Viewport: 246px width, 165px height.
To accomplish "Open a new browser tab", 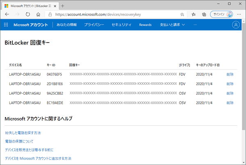I will click(x=63, y=6).
